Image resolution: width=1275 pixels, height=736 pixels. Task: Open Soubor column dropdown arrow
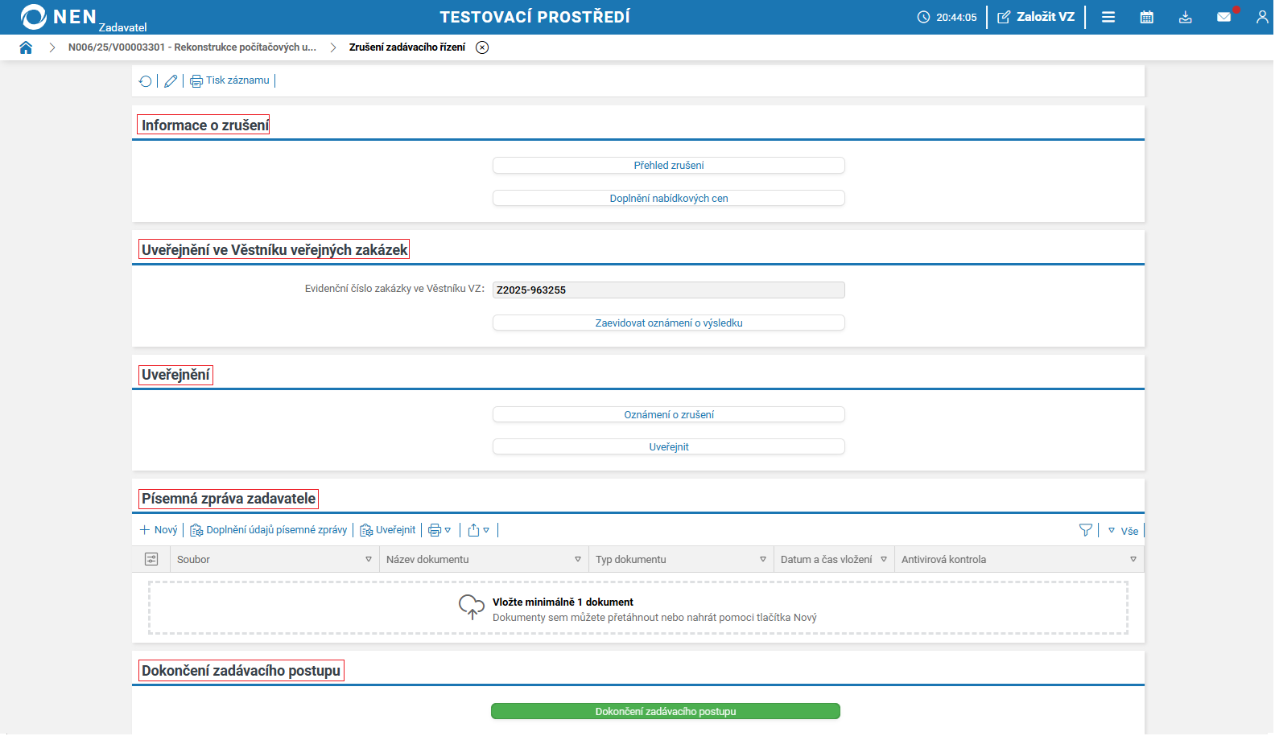[369, 560]
